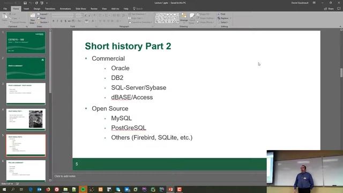The height and width of the screenshot is (193, 343).
Task: Open the Shape Effects dropdown
Action: click(205, 23)
